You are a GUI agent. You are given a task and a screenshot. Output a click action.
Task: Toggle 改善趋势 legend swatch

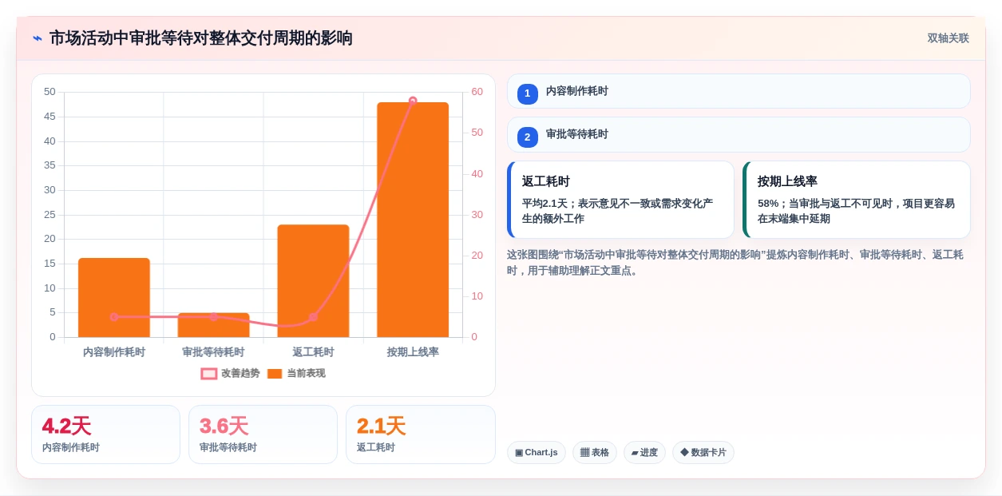point(209,374)
